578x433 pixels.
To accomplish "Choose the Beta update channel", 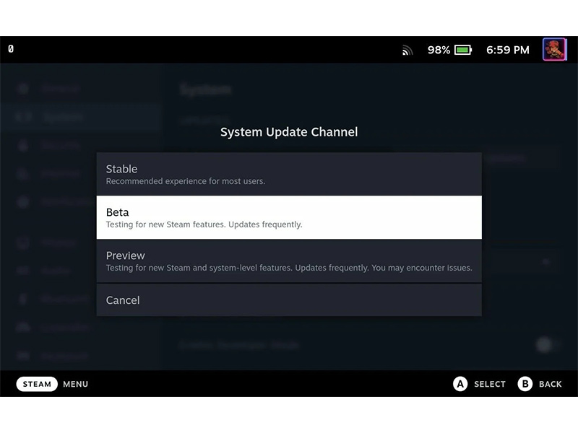I will (x=289, y=217).
